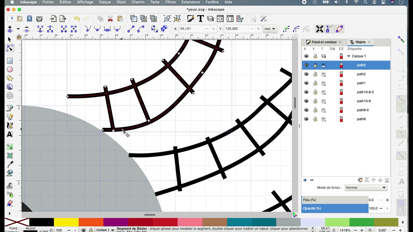Viewport: 413px width, 232px height.
Task: Add new layer plus button in Objets
Action: point(305,180)
